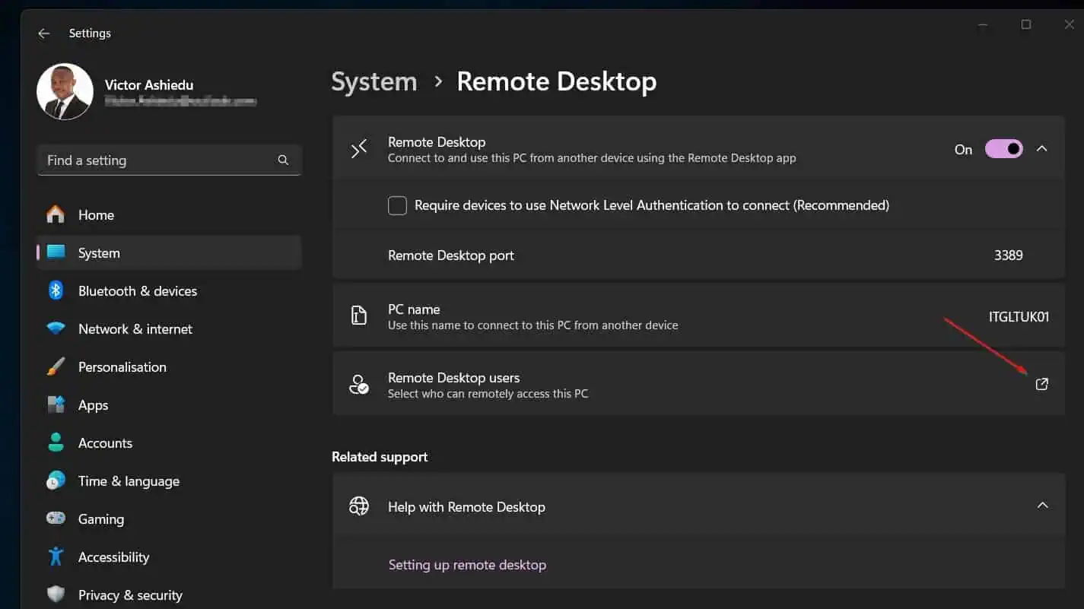Click the Apps icon in sidebar
Viewport: 1084px width, 609px height.
point(56,404)
